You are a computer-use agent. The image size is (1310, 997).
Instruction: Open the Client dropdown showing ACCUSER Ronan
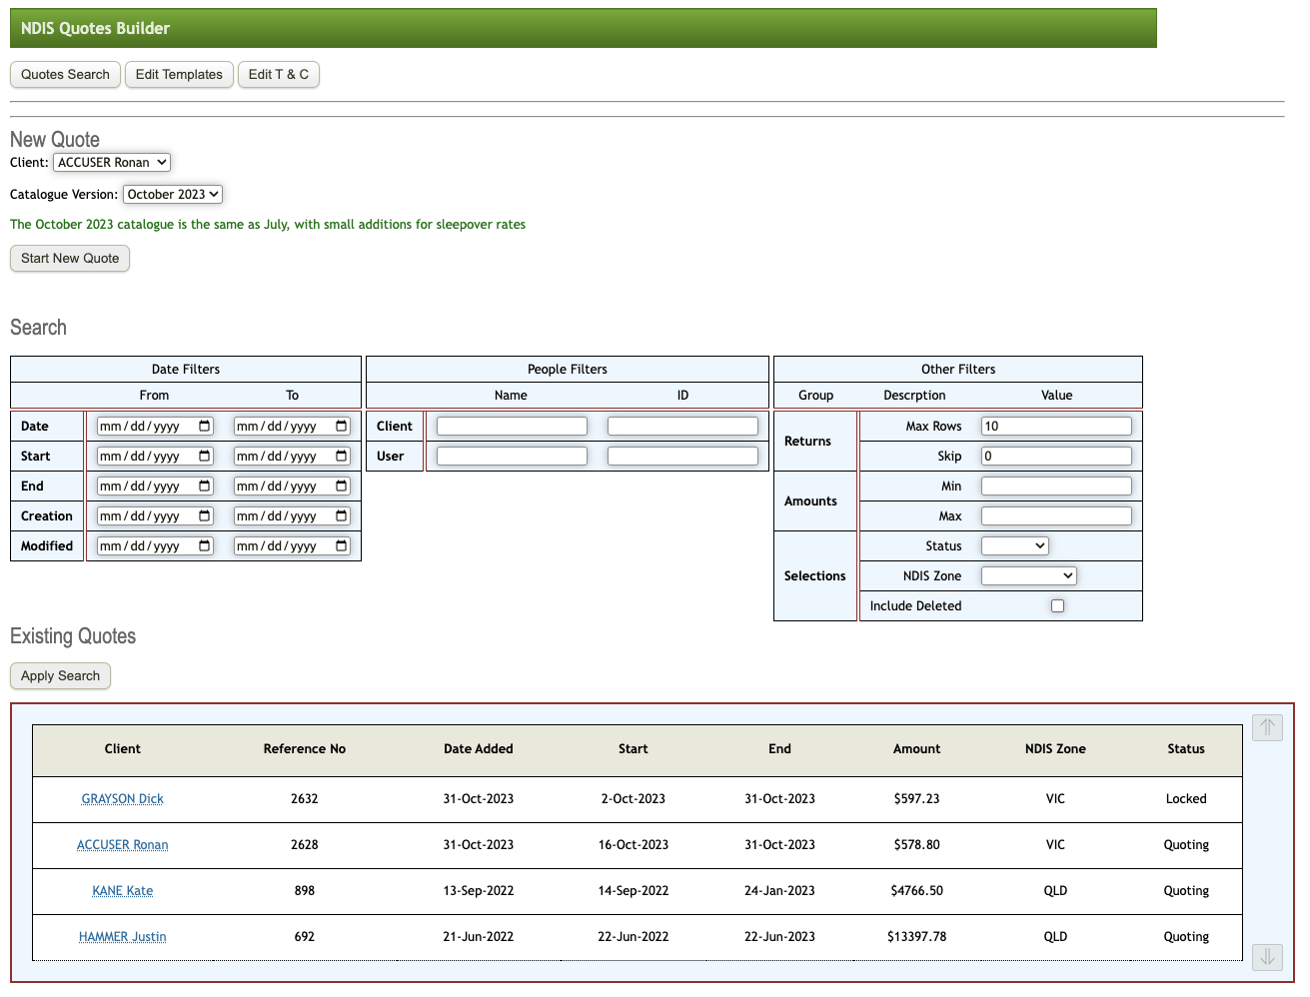[112, 163]
